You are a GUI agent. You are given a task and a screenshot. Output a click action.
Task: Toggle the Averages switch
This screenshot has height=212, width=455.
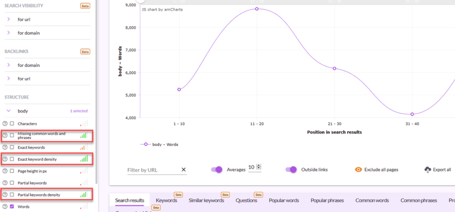217,170
